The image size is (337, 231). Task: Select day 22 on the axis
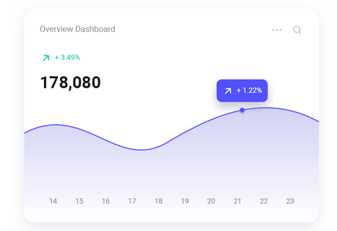click(264, 201)
